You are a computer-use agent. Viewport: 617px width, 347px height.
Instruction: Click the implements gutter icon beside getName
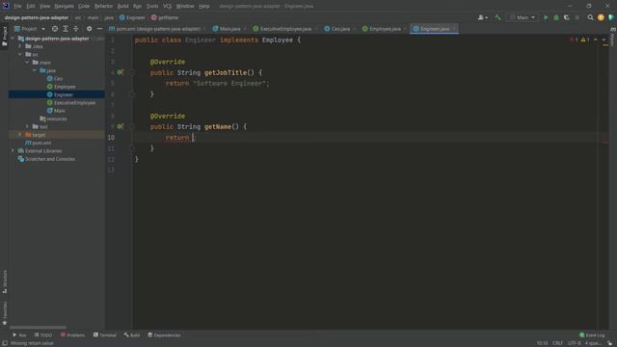[120, 126]
